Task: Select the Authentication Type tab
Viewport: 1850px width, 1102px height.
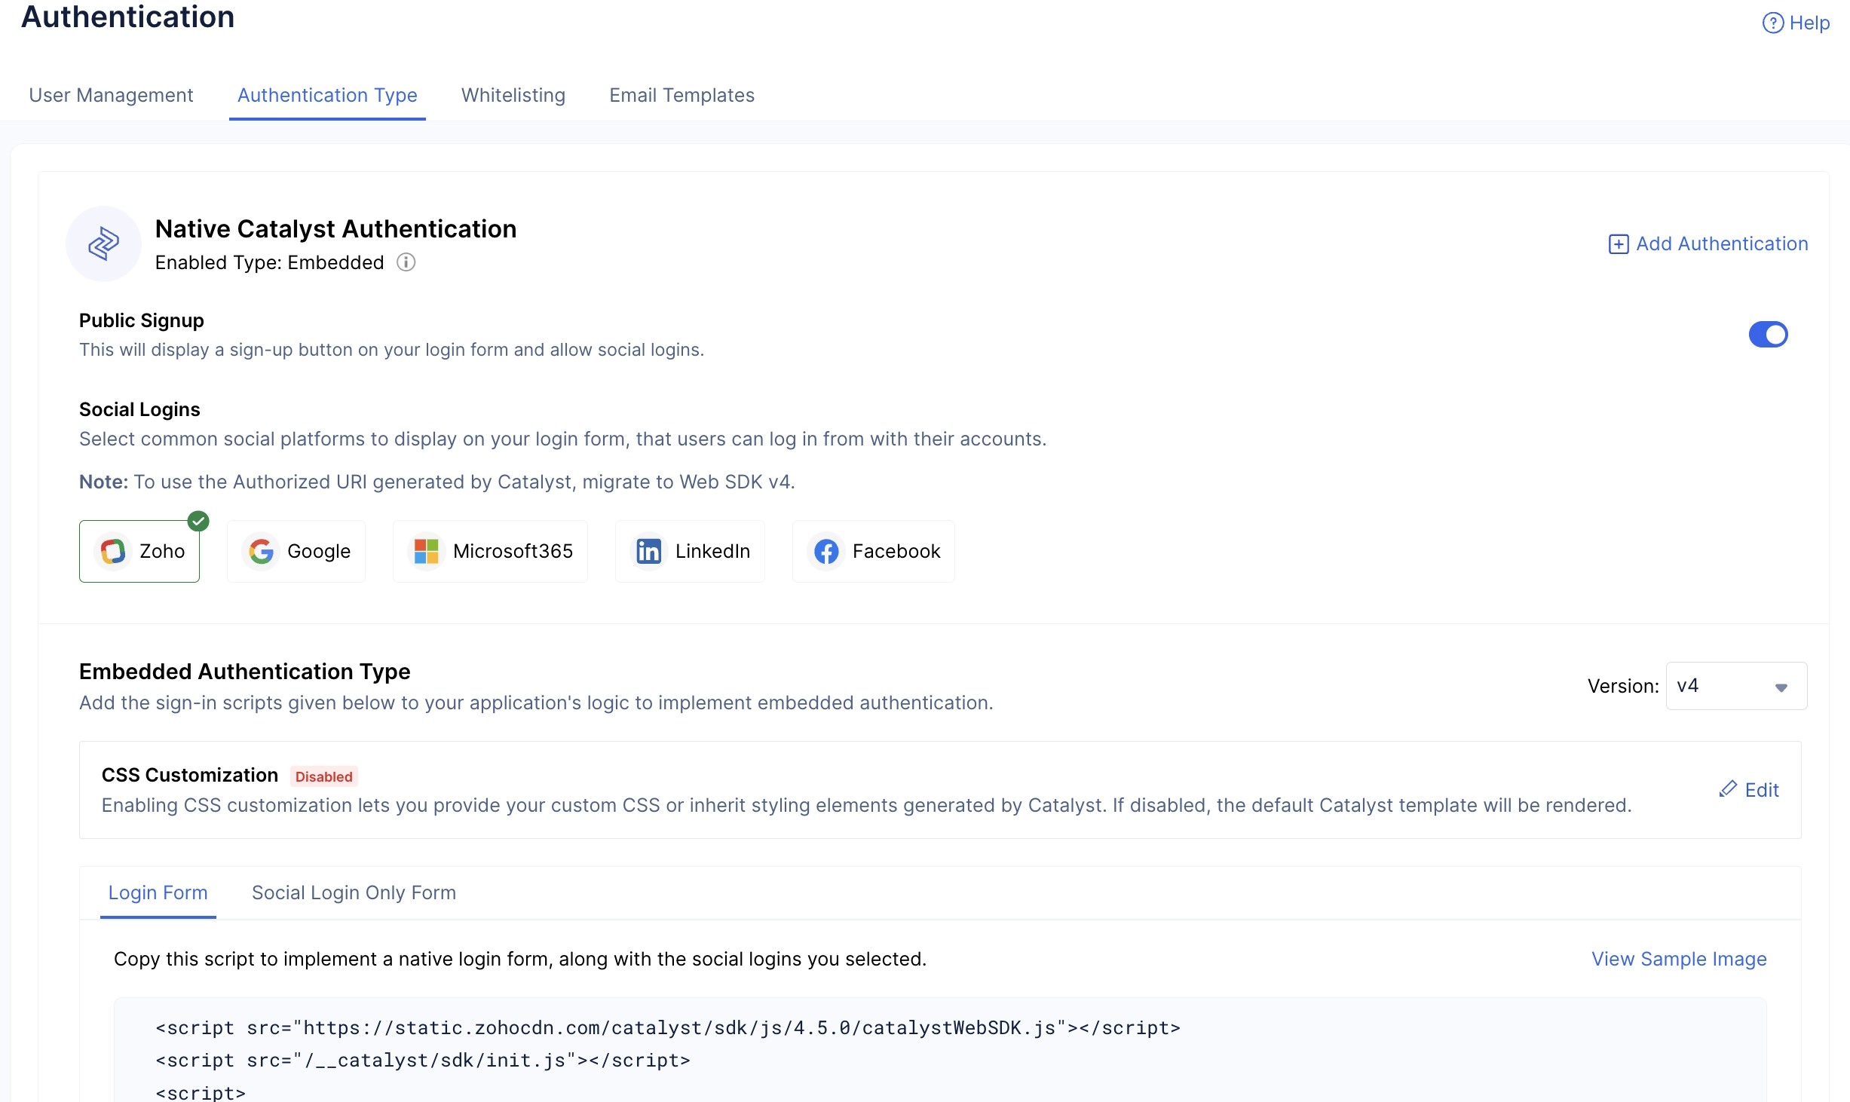Action: tap(327, 95)
